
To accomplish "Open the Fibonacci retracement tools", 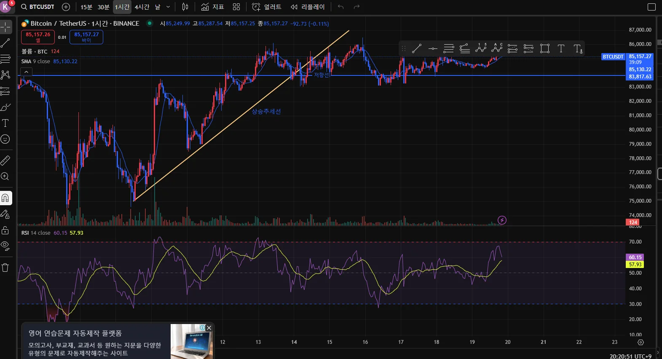I will point(5,59).
